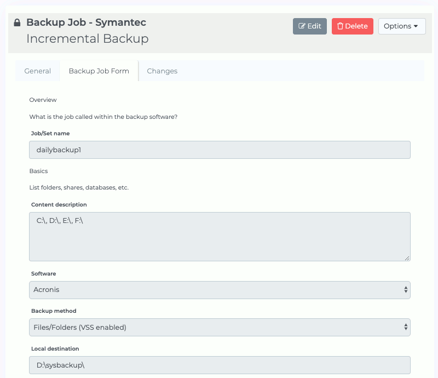The height and width of the screenshot is (378, 438).
Task: Open the Software dropdown showing Acronis
Action: (219, 290)
